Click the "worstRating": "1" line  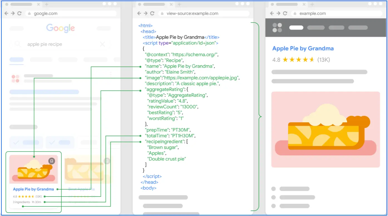[166, 118]
